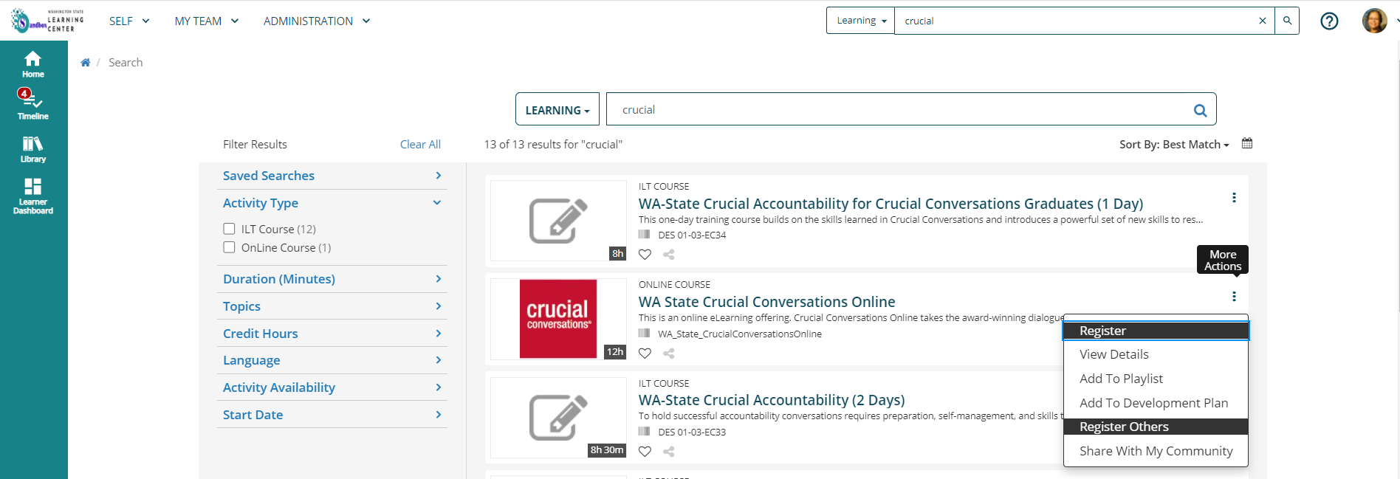Viewport: 1400px width, 479px height.
Task: Open the Crucial Accountability 2 Days course thumbnail
Action: pyautogui.click(x=558, y=418)
